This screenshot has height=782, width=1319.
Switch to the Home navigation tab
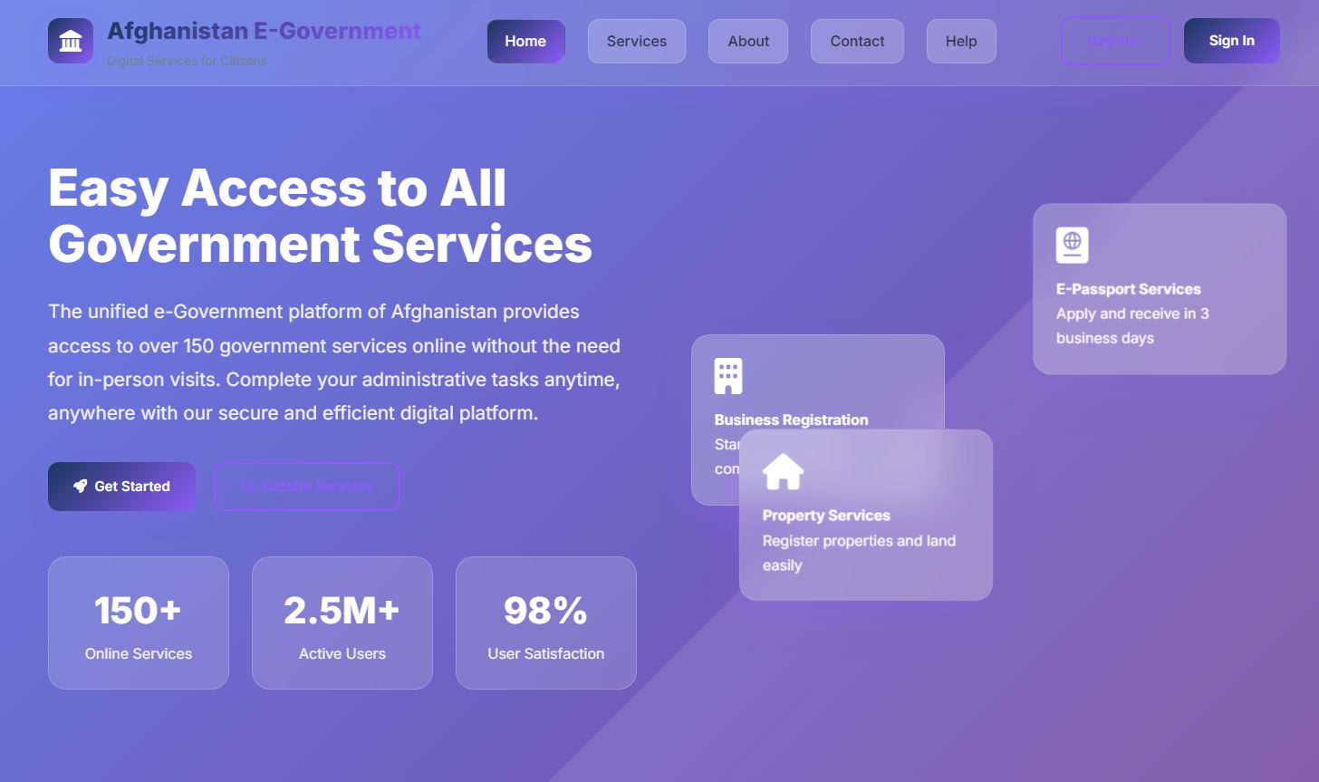[525, 41]
